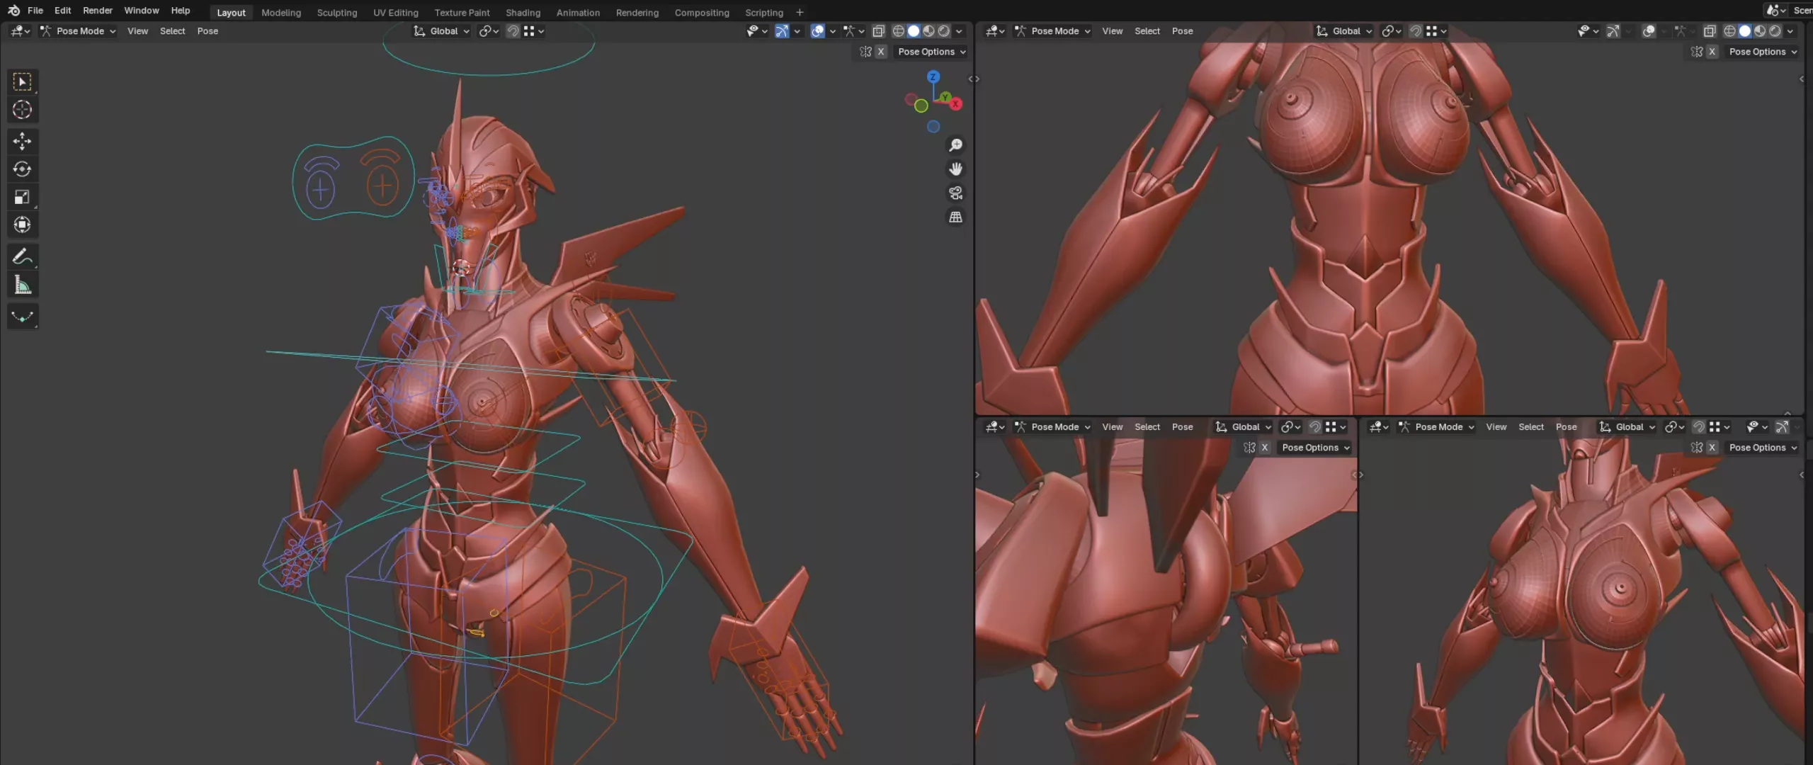Click Select in the bottom-middle viewport header

1147,427
